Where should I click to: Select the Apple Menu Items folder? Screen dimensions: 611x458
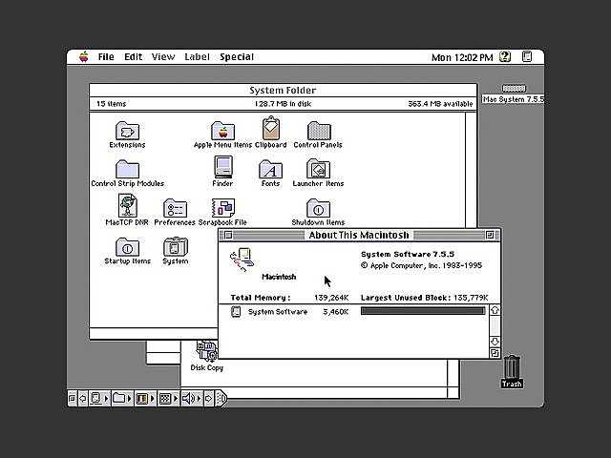(222, 131)
